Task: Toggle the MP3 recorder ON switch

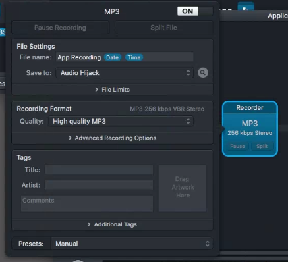Action: (195, 11)
